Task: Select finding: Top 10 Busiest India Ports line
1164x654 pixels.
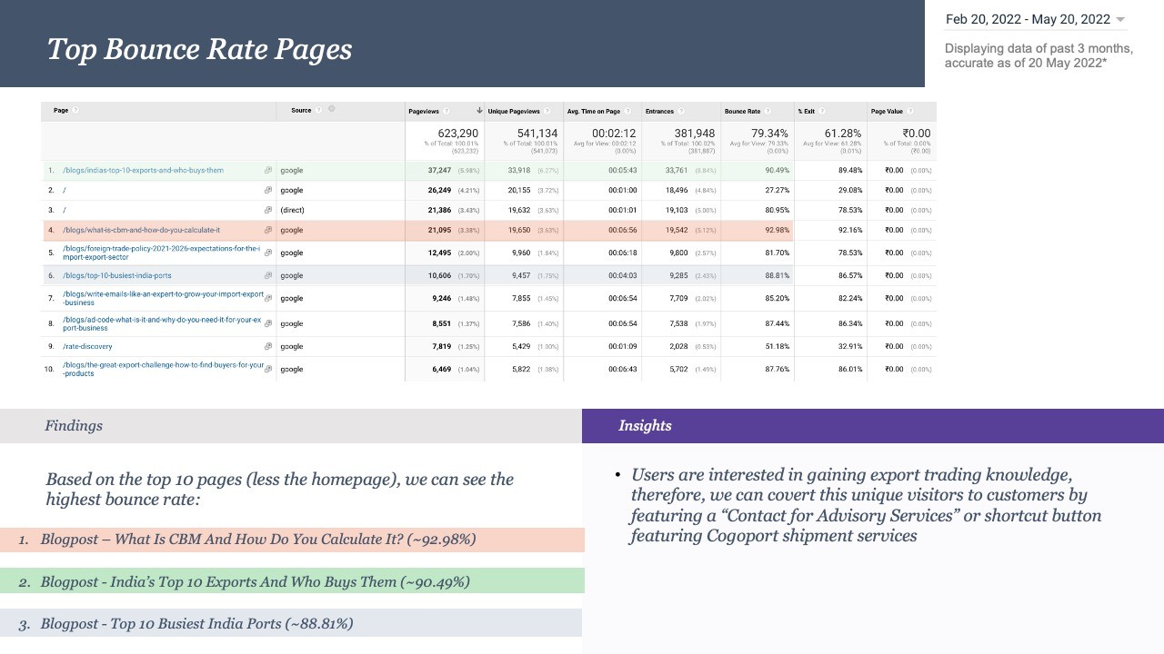Action: coord(291,623)
